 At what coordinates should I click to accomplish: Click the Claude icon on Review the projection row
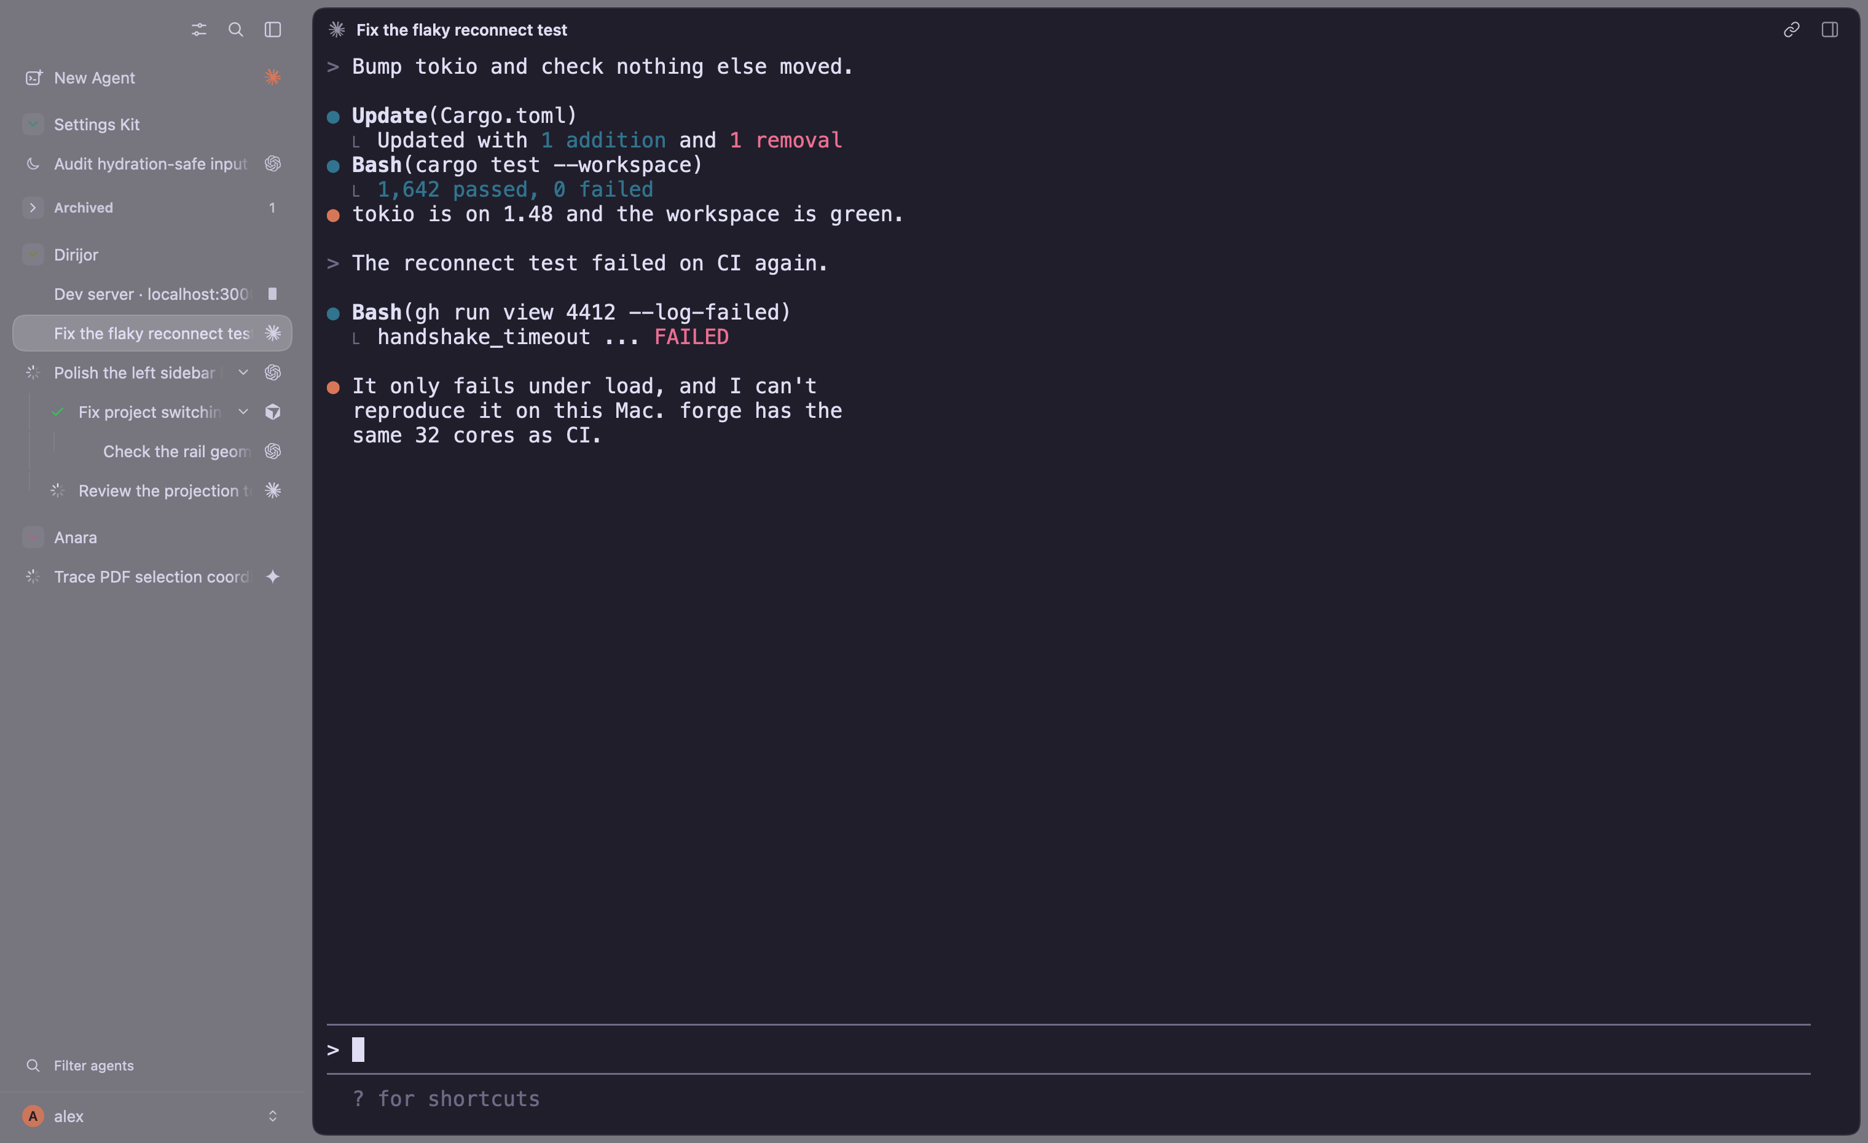pos(273,491)
